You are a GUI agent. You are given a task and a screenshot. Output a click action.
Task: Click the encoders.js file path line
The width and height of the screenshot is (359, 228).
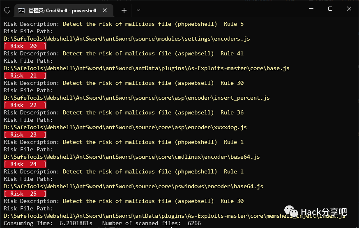tap(127, 39)
